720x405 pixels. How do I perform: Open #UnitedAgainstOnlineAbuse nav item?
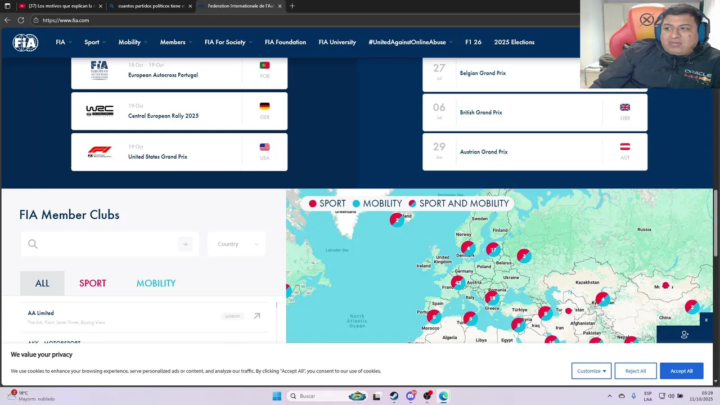[411, 42]
